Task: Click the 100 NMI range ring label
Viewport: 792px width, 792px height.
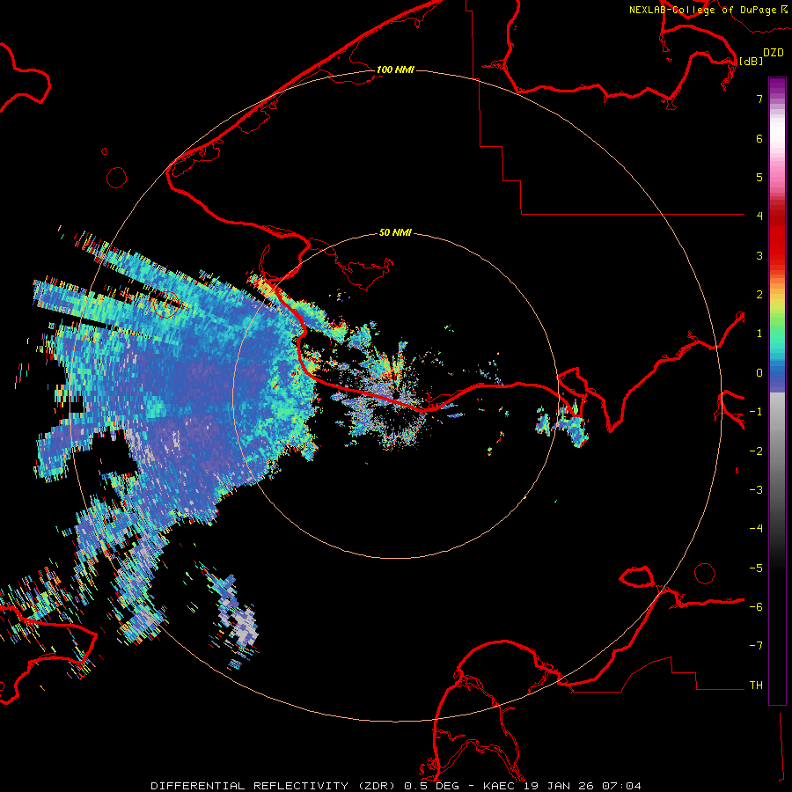Action: (x=395, y=70)
